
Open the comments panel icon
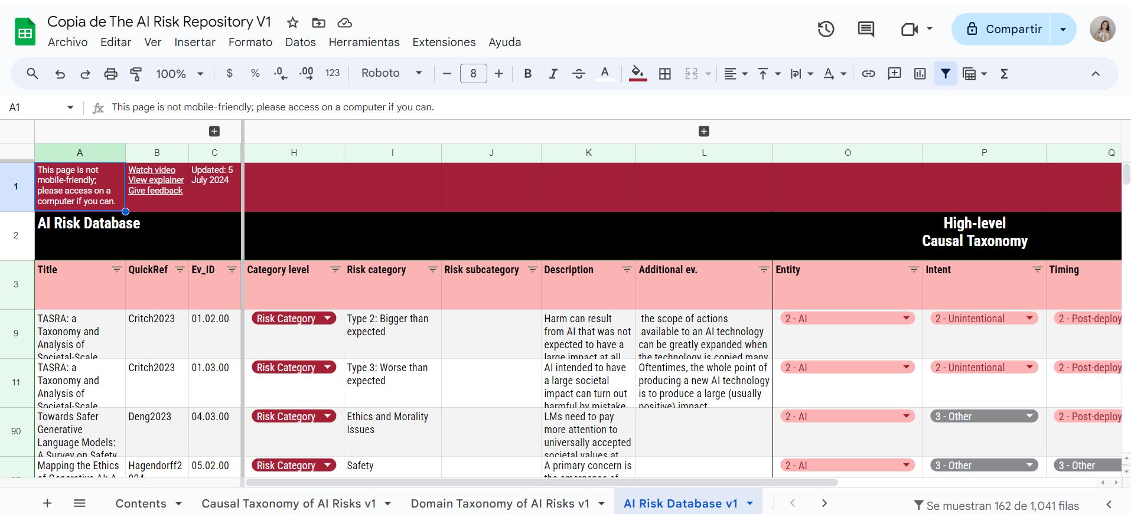tap(866, 29)
